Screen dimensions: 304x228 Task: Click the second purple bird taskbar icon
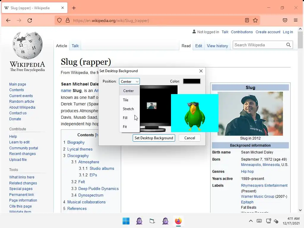point(165,221)
